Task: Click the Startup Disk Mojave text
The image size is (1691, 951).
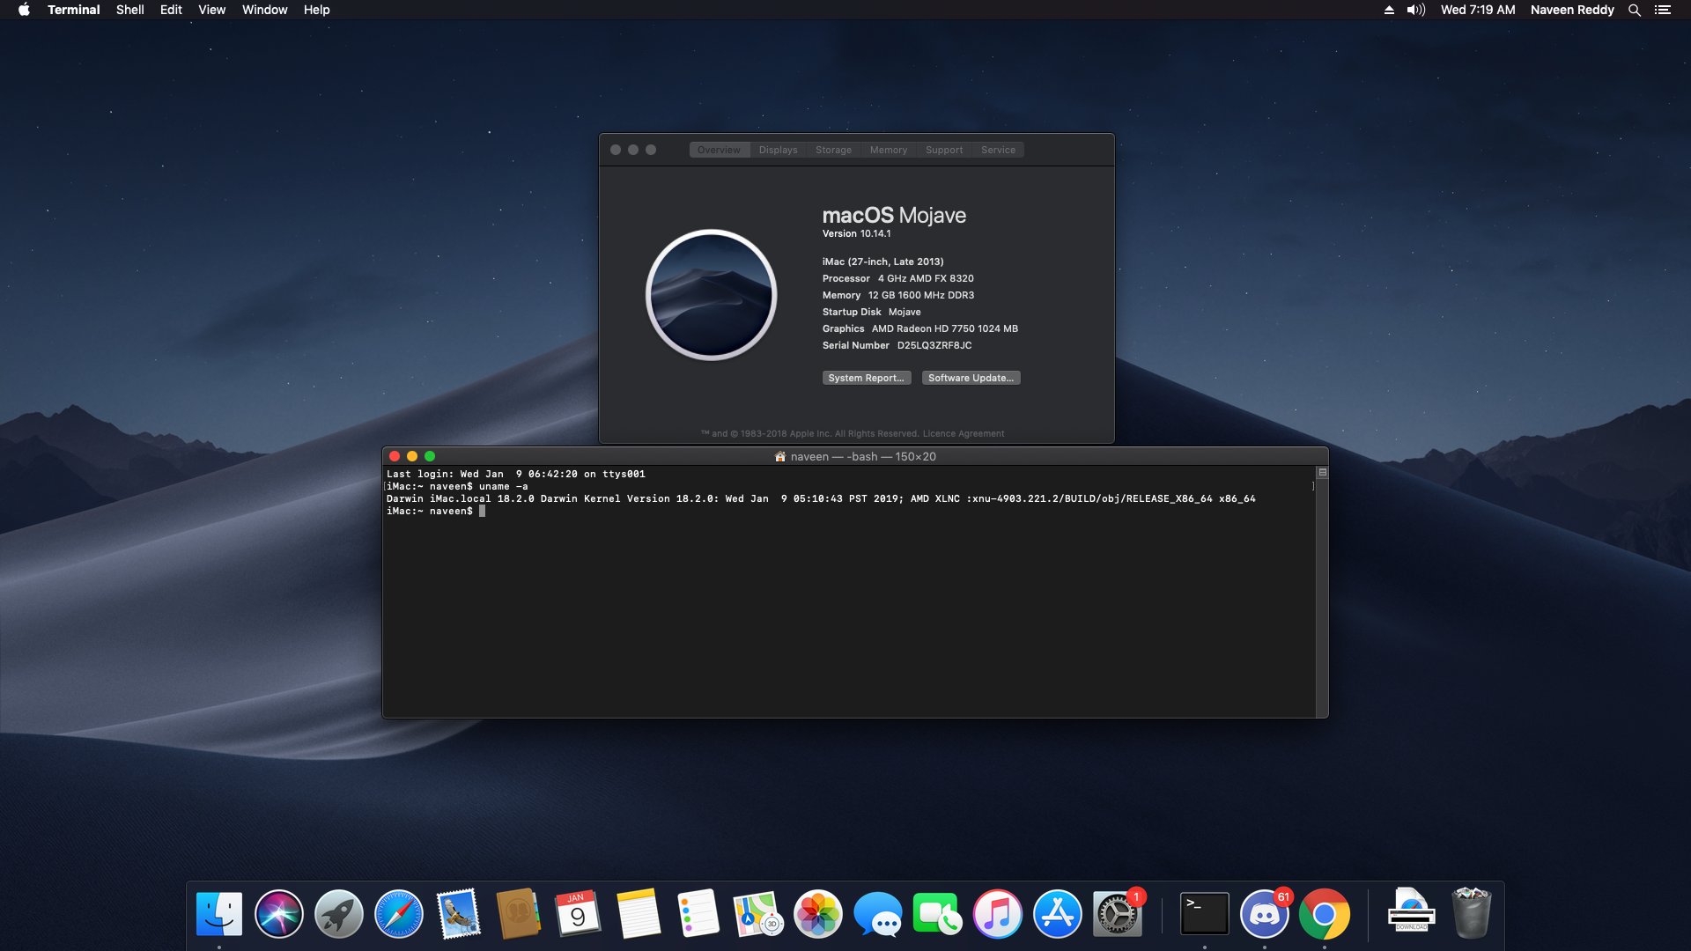Action: [x=871, y=312]
